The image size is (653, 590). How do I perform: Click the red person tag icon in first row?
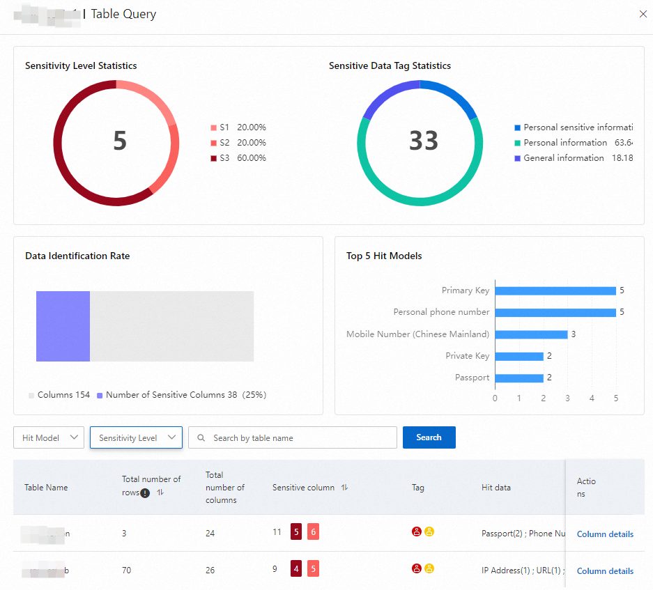pos(417,531)
